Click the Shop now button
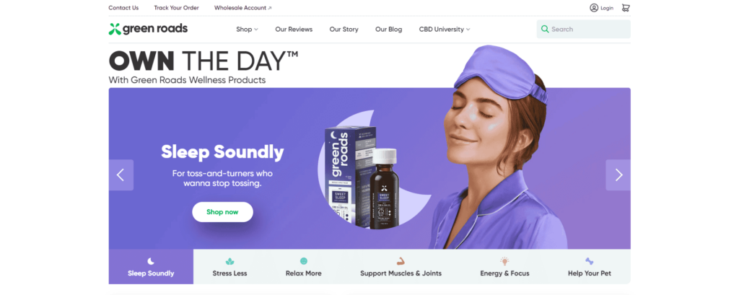Viewport: 739px width, 295px height. coord(222,212)
